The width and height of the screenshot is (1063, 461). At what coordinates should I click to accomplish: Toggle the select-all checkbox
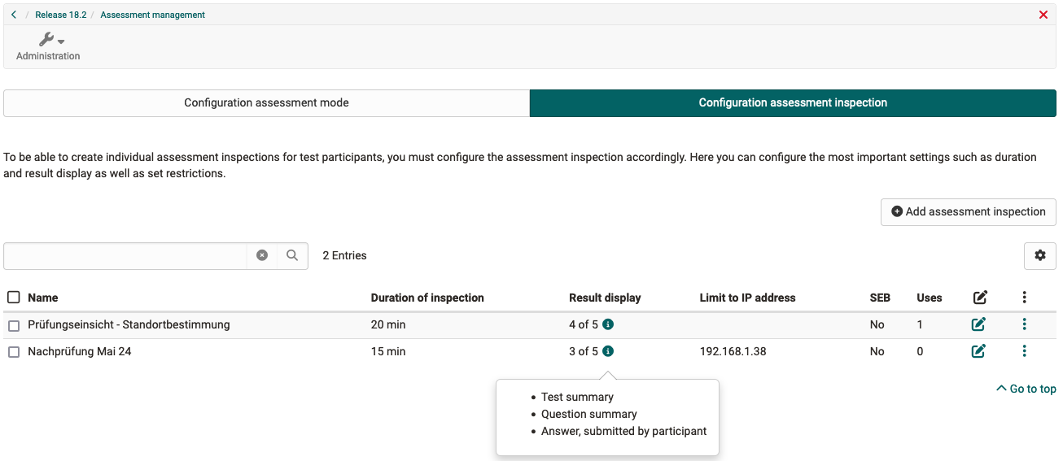pos(13,298)
